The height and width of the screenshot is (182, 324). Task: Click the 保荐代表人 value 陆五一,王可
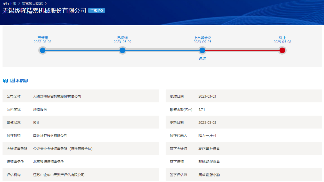point(207,135)
